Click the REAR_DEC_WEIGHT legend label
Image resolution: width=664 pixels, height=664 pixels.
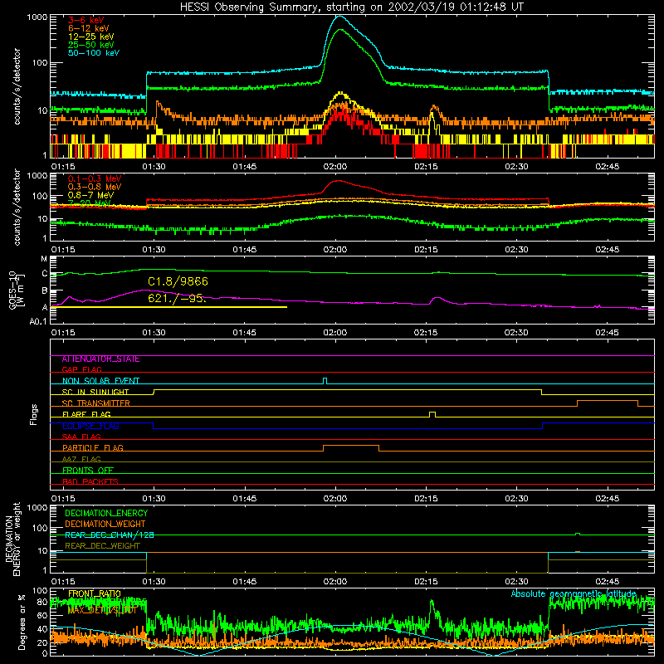(102, 546)
